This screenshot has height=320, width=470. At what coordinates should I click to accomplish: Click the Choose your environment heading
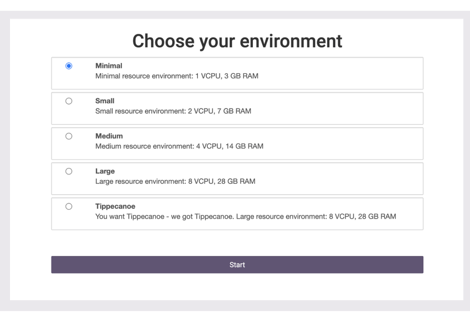pyautogui.click(x=237, y=41)
